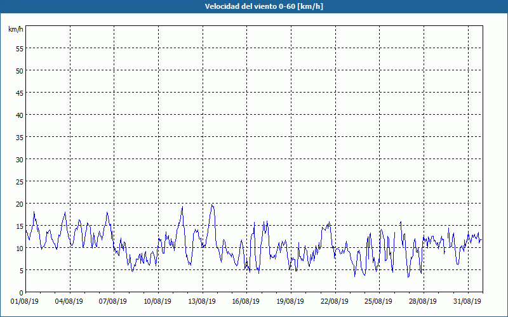Screen dimensions: 508x317
Task: Click the date label 22/08/19
Action: [x=335, y=302]
